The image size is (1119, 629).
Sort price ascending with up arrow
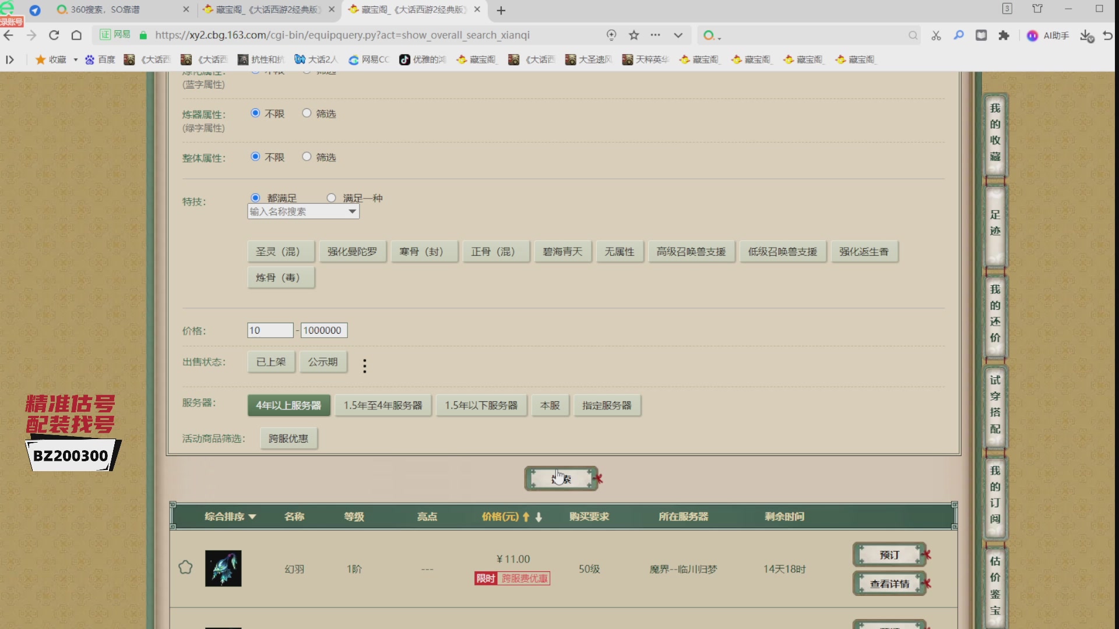(x=526, y=517)
